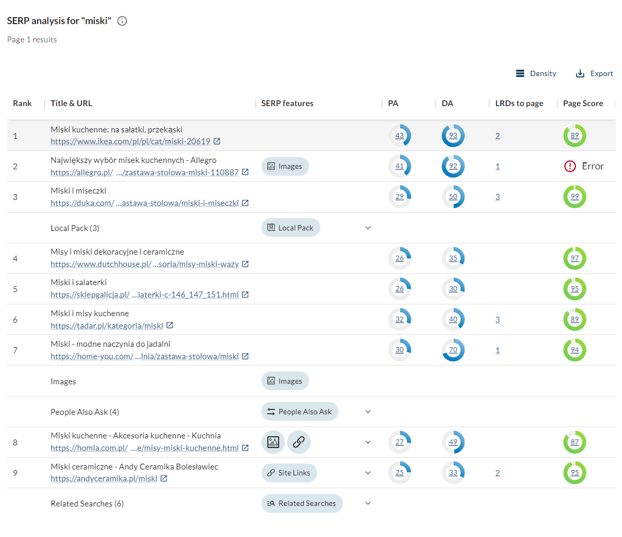
Task: Export the SERP analysis results
Action: coord(594,73)
